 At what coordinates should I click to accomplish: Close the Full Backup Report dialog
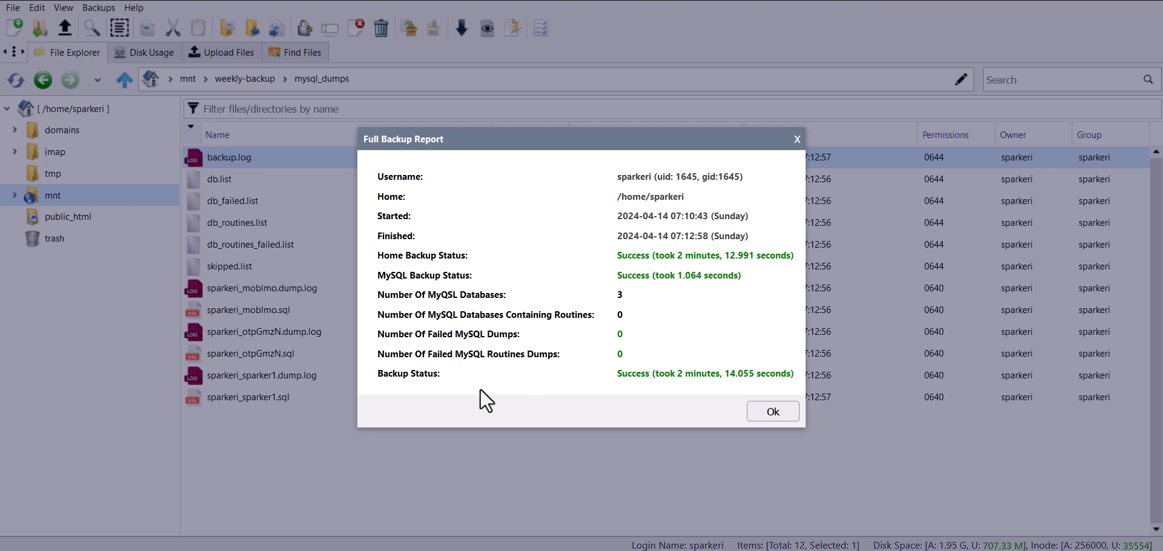[x=797, y=139]
